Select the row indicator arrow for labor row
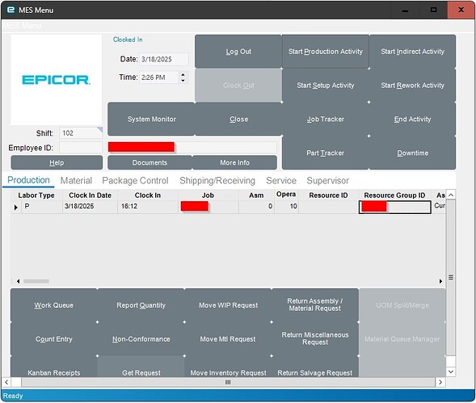This screenshot has width=476, height=403. click(16, 208)
